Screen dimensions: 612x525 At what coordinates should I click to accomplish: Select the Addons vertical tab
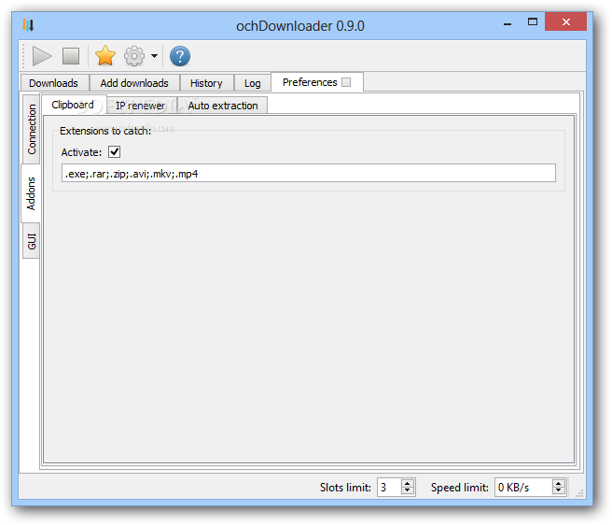tap(31, 193)
